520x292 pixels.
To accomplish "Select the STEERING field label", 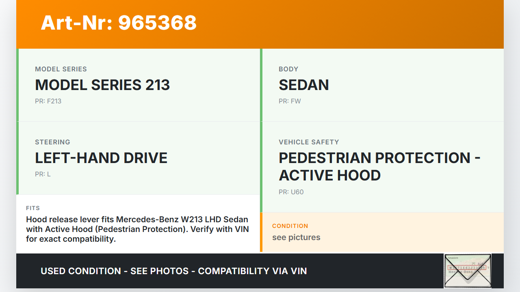I will tap(52, 142).
